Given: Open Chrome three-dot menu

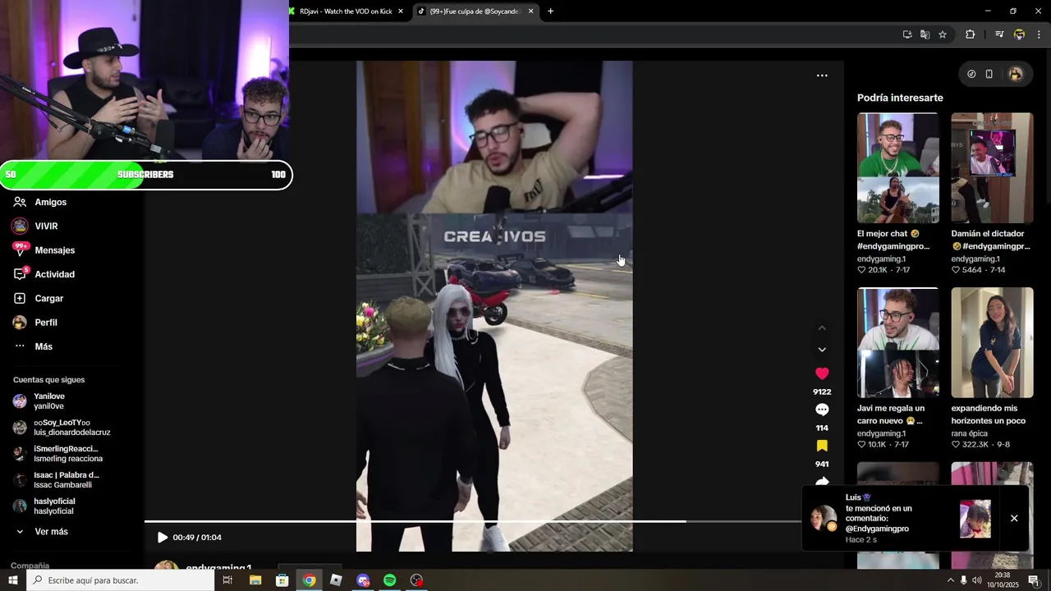Looking at the screenshot, I should [x=1039, y=34].
